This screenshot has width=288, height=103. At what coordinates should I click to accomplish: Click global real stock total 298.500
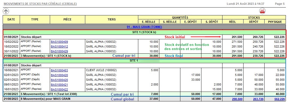[237, 99]
